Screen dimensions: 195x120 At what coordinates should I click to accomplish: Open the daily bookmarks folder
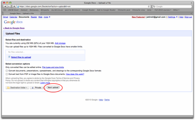(x=150, y=10)
